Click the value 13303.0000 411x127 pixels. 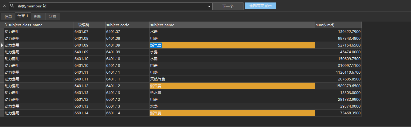tap(350, 93)
